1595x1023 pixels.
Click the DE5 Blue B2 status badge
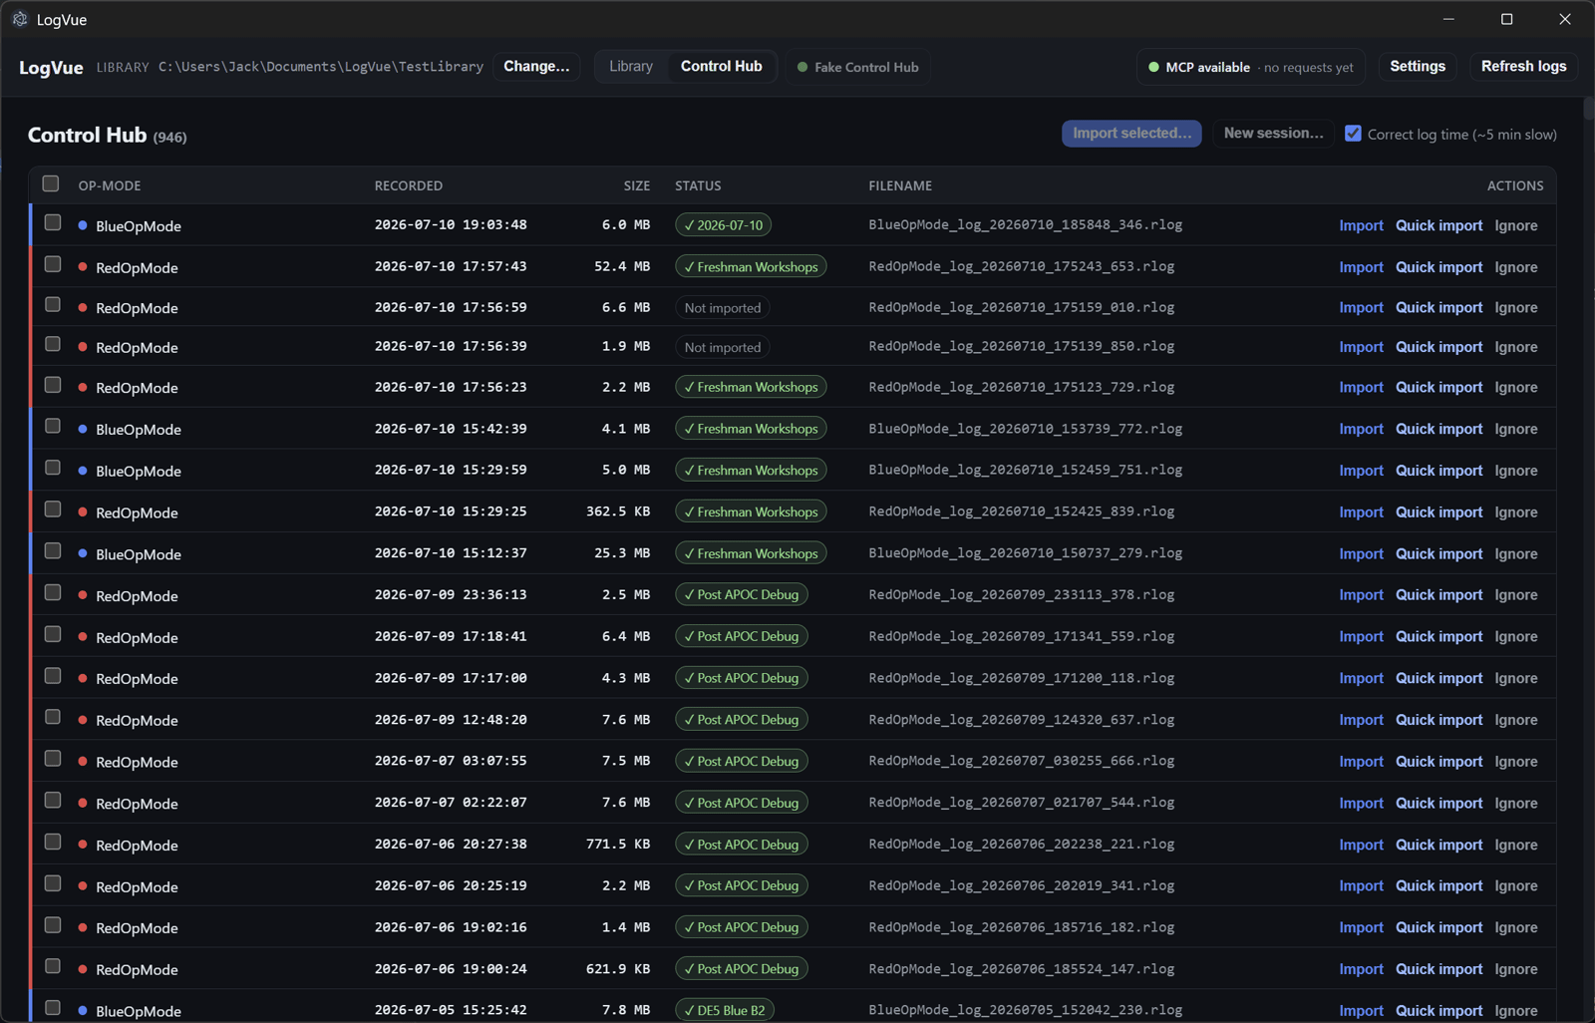725,1010
